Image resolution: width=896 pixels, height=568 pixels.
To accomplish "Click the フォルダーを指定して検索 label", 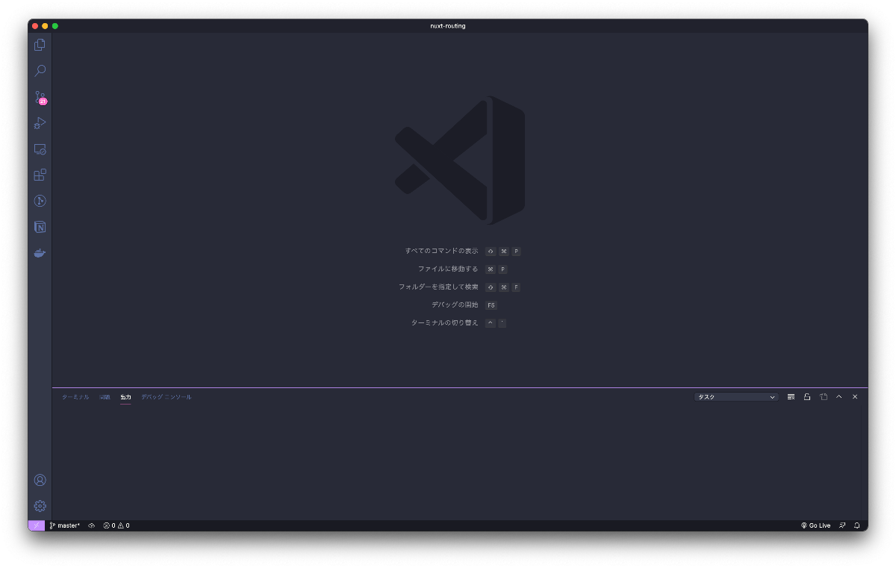I will [x=438, y=287].
